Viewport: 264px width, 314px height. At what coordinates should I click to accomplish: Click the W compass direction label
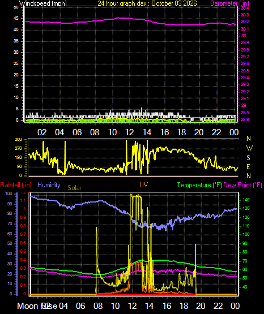(249, 148)
